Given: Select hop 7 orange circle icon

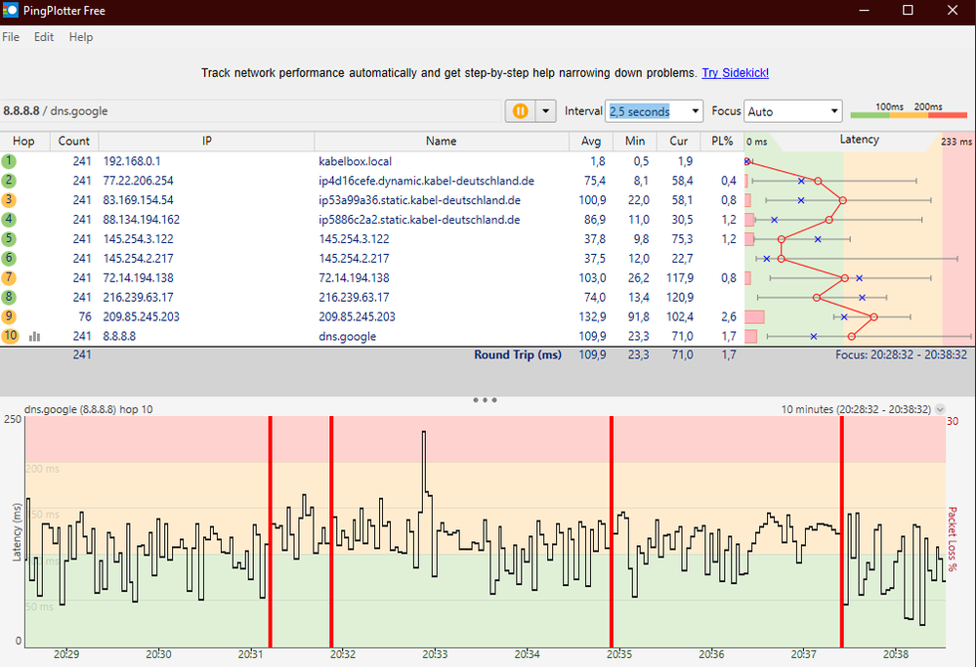Looking at the screenshot, I should pos(9,278).
